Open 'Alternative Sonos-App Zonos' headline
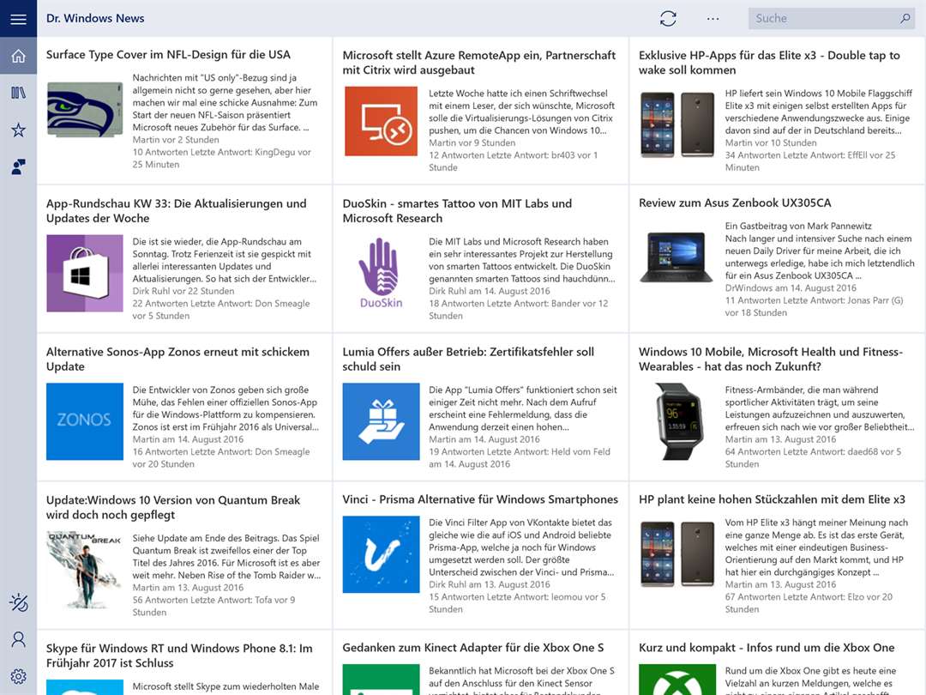 pos(177,360)
